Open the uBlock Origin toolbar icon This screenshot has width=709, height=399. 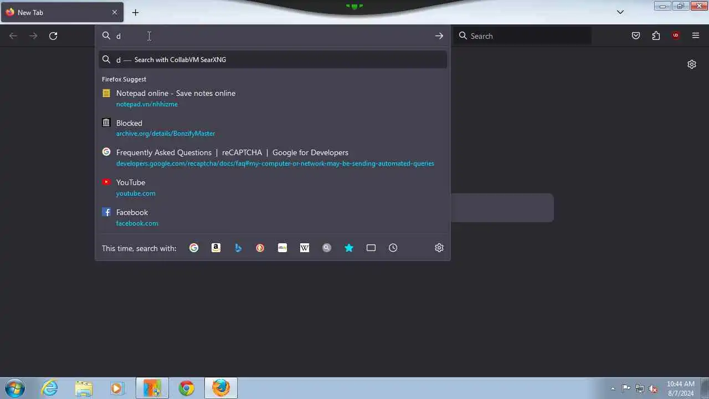(676, 36)
